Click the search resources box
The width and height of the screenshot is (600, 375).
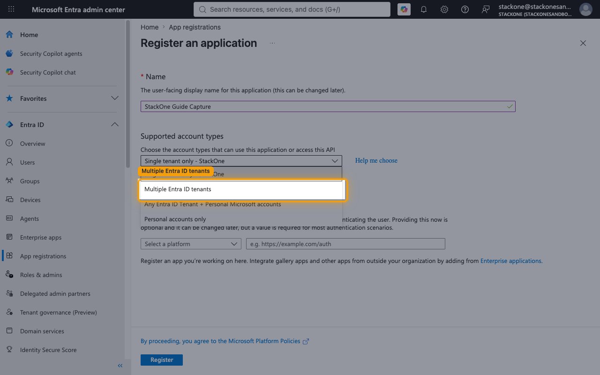point(292,9)
